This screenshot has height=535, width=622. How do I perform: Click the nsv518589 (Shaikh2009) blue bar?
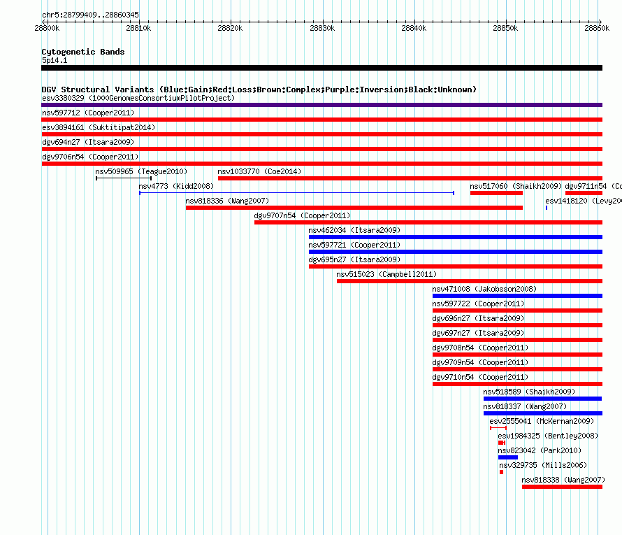[542, 399]
